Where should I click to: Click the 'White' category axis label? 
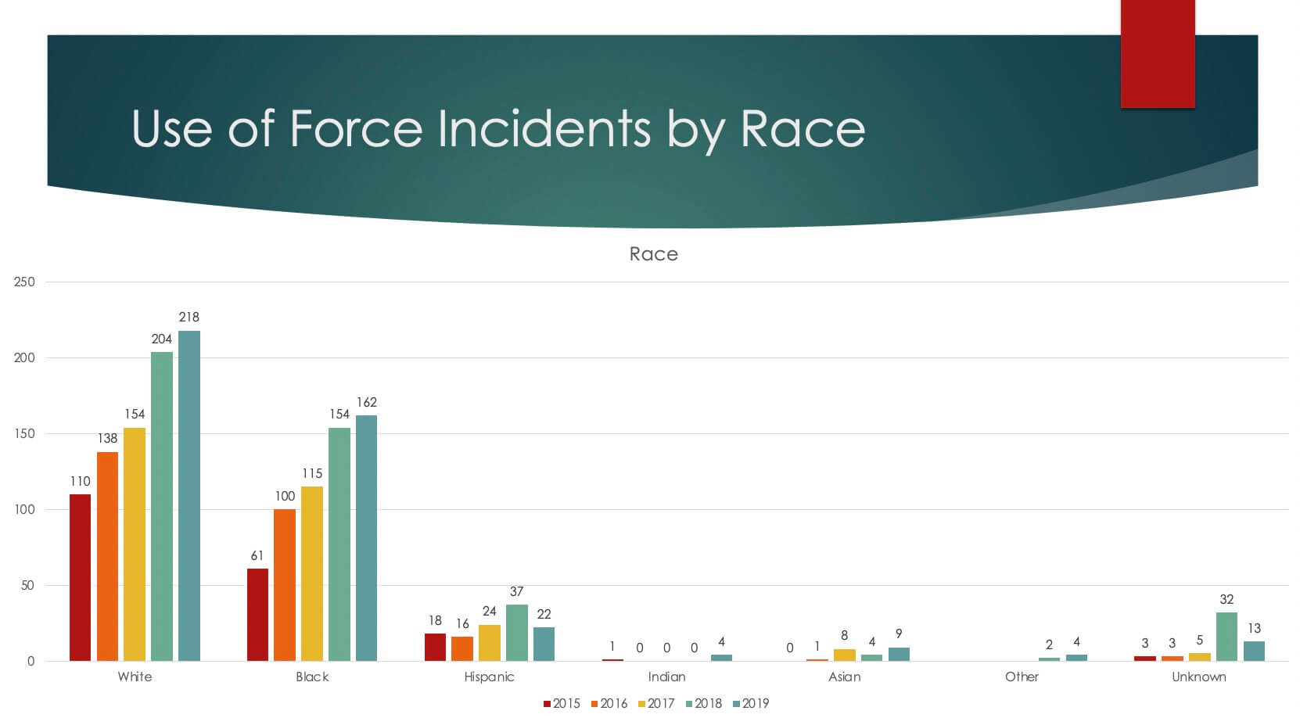135,677
